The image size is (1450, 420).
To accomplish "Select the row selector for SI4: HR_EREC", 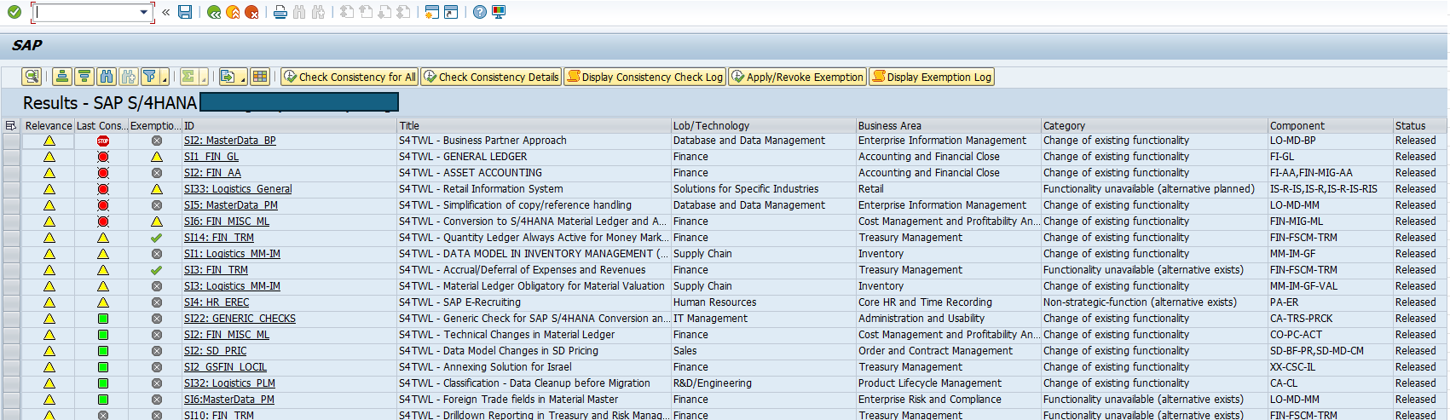I will coord(11,302).
